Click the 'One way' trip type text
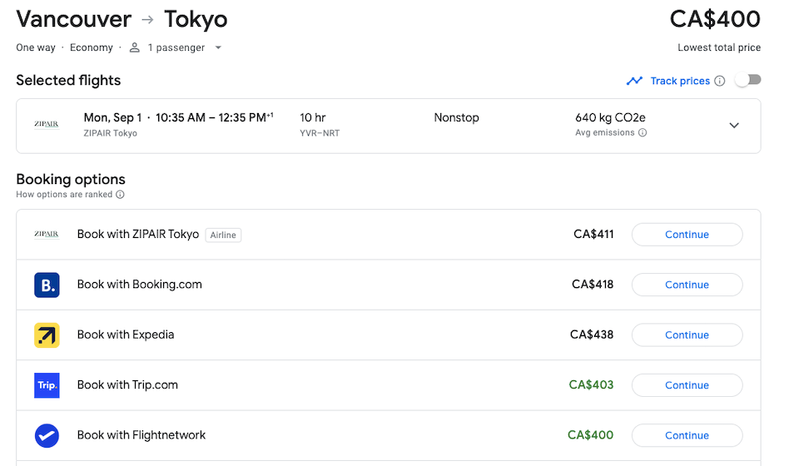 tap(36, 47)
